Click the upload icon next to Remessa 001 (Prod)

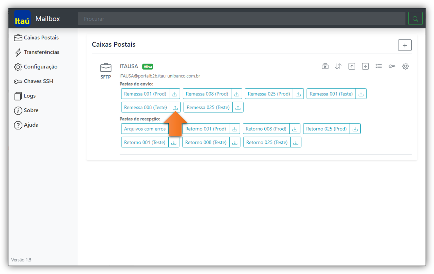(x=174, y=94)
